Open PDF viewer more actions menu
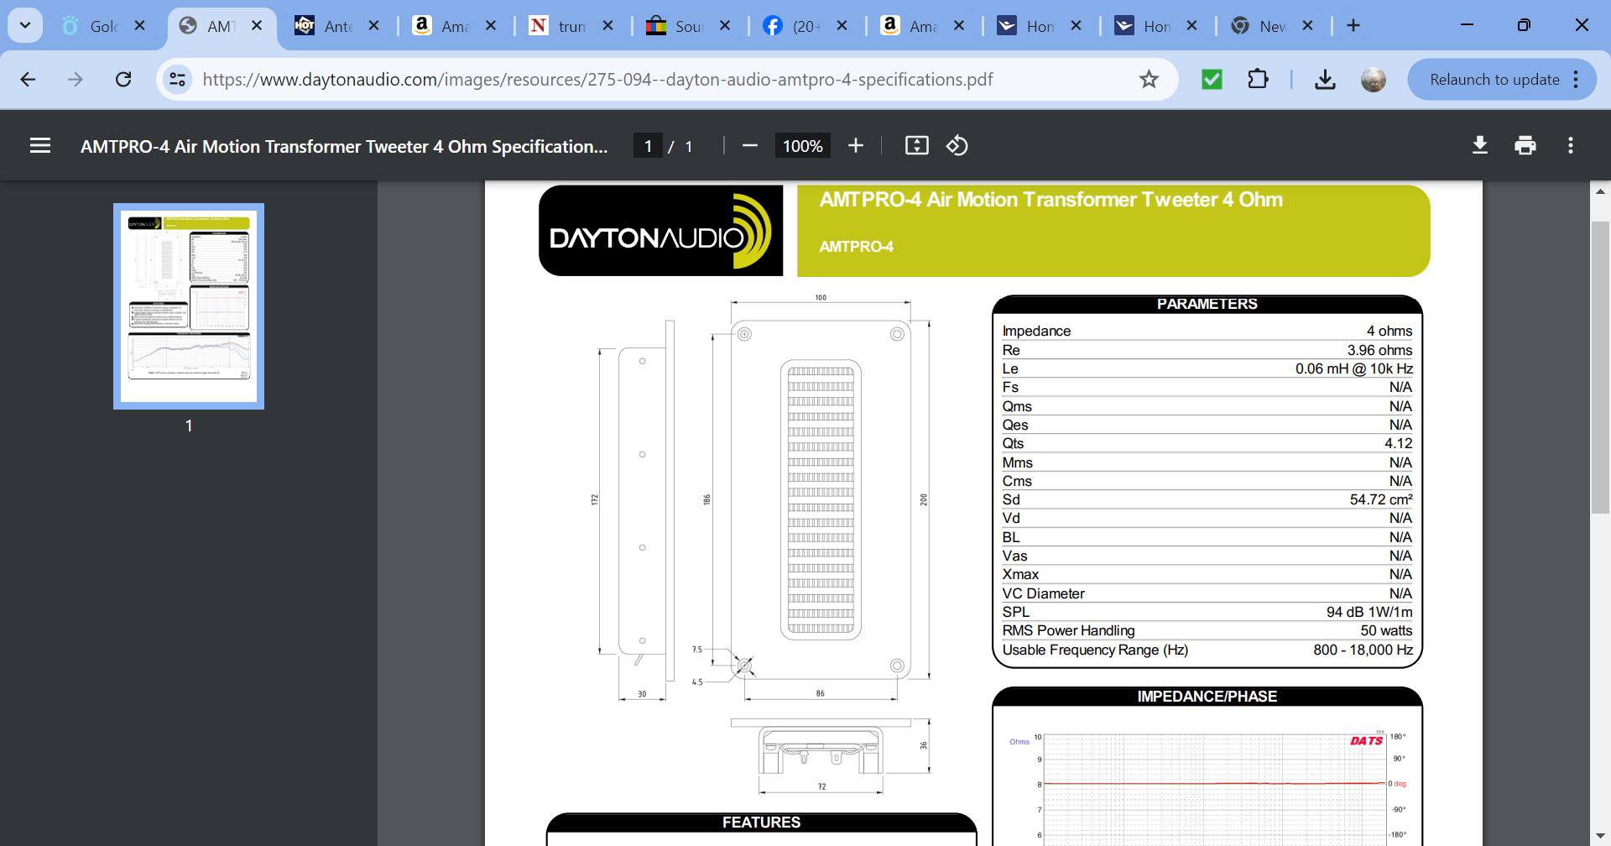This screenshot has width=1611, height=846. coord(1571,146)
